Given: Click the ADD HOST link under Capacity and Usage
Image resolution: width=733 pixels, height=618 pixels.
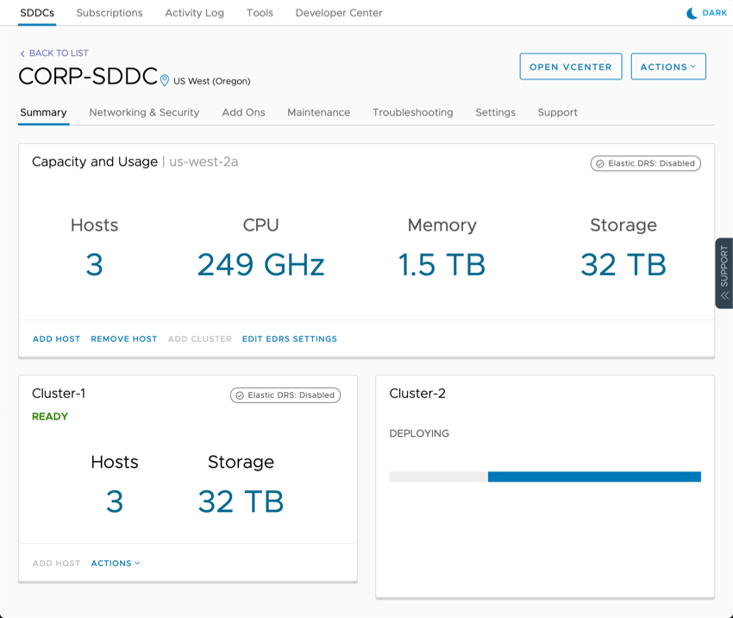Looking at the screenshot, I should tap(56, 338).
